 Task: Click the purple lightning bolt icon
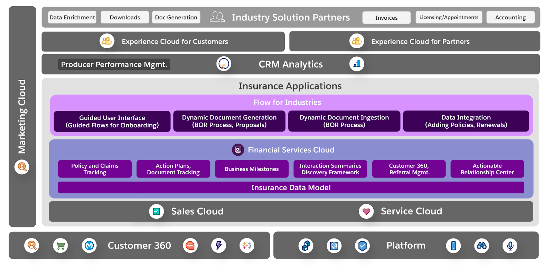click(x=219, y=245)
